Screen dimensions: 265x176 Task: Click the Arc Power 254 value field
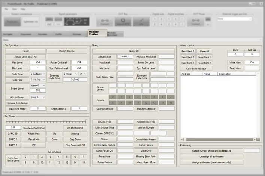coord(13,127)
